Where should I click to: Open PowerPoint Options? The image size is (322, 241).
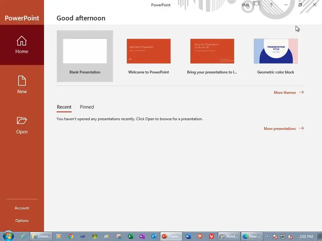(x=22, y=221)
